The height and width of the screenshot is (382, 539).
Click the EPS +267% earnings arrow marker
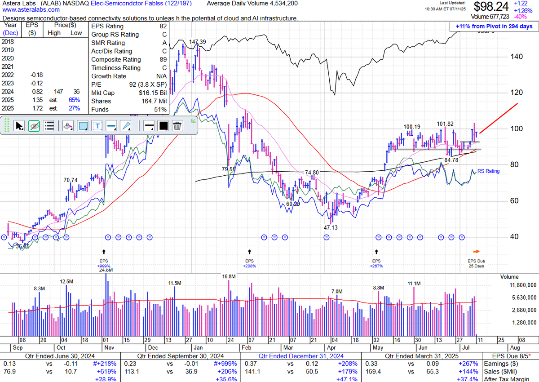[x=376, y=252]
